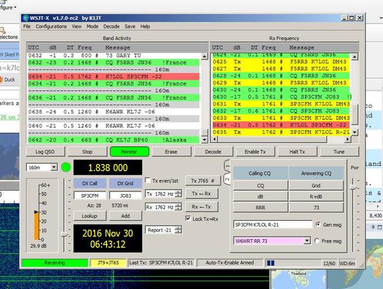Click Halt Tx button

point(297,152)
